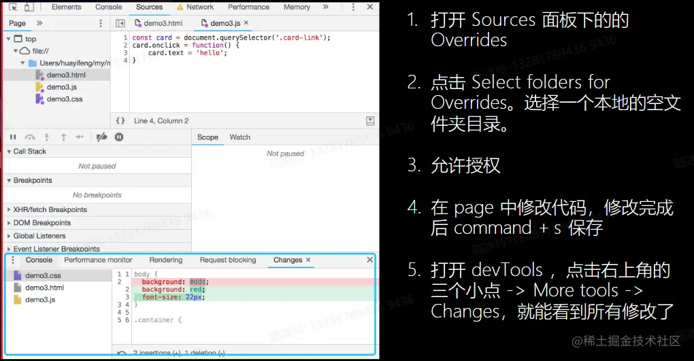
Task: Click the red background value in diff
Action: tap(196, 290)
